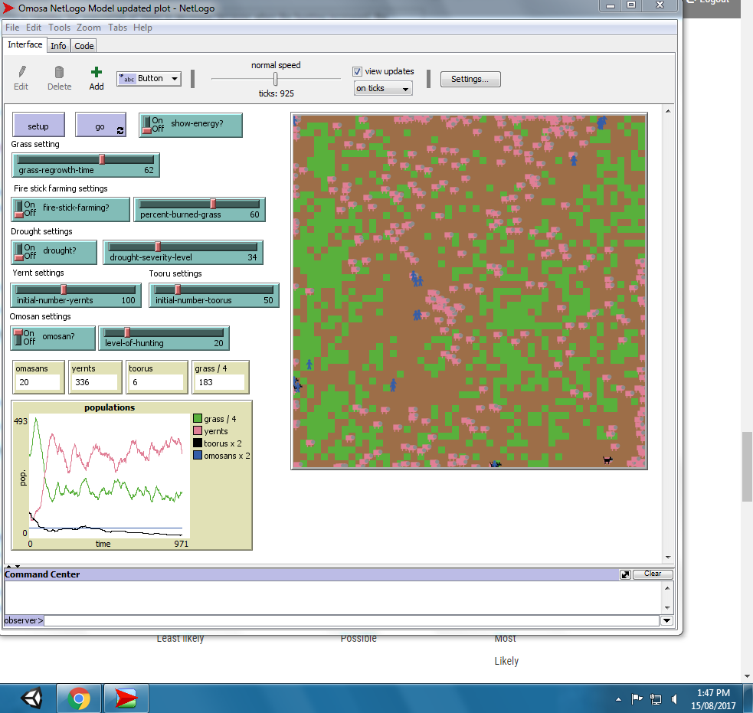
Task: Click the Action Center flag icon
Action: coord(637,699)
